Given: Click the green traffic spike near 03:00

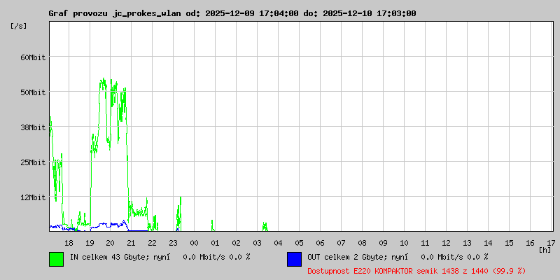Looking at the screenshot, I should (x=265, y=227).
